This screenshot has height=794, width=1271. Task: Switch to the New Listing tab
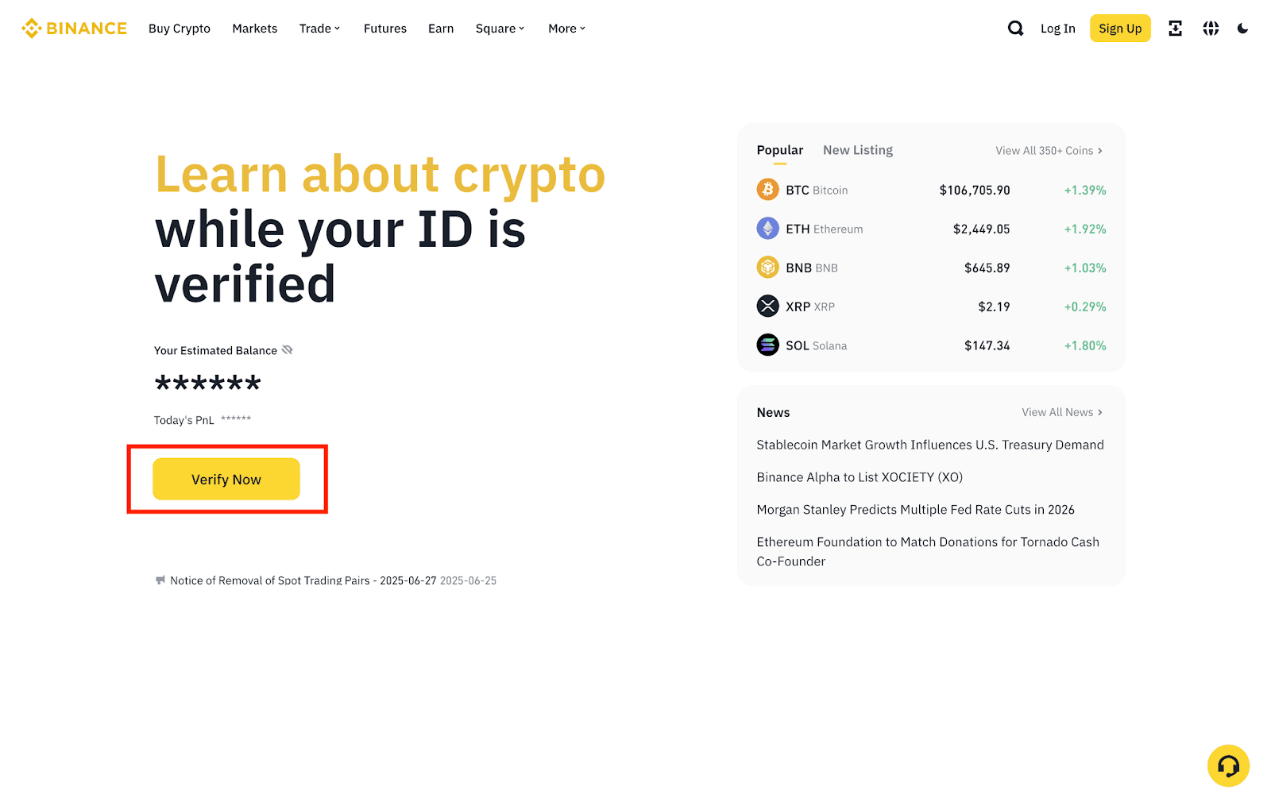click(x=858, y=150)
